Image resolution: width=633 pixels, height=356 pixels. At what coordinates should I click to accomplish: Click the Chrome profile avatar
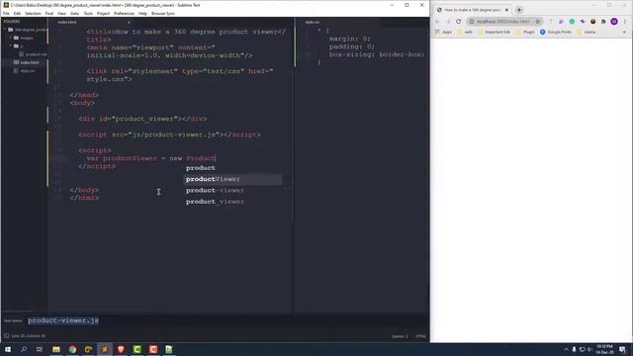(614, 22)
